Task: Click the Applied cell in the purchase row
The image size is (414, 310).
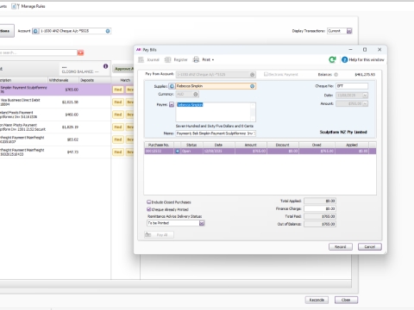Action: point(352,151)
